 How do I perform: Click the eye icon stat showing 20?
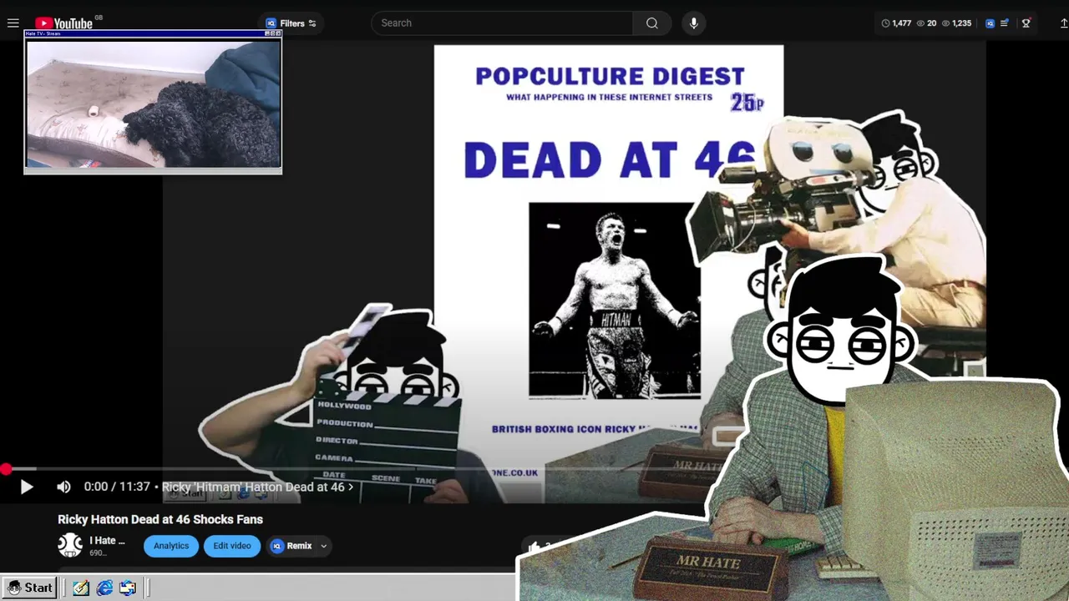[927, 23]
